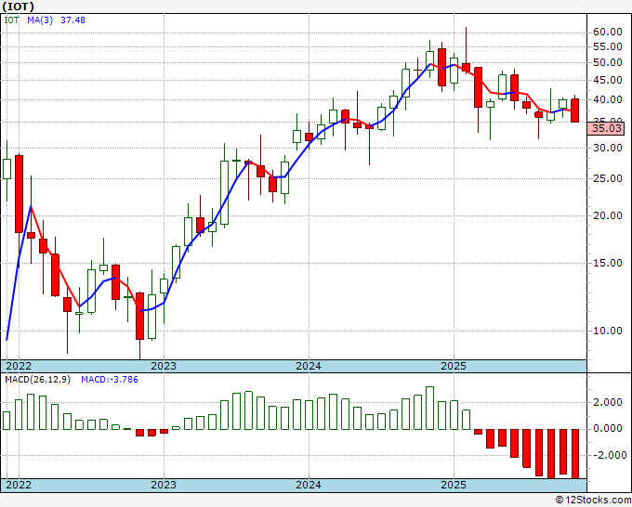
Task: Click the 20.00 price axis label
Action: (x=608, y=215)
